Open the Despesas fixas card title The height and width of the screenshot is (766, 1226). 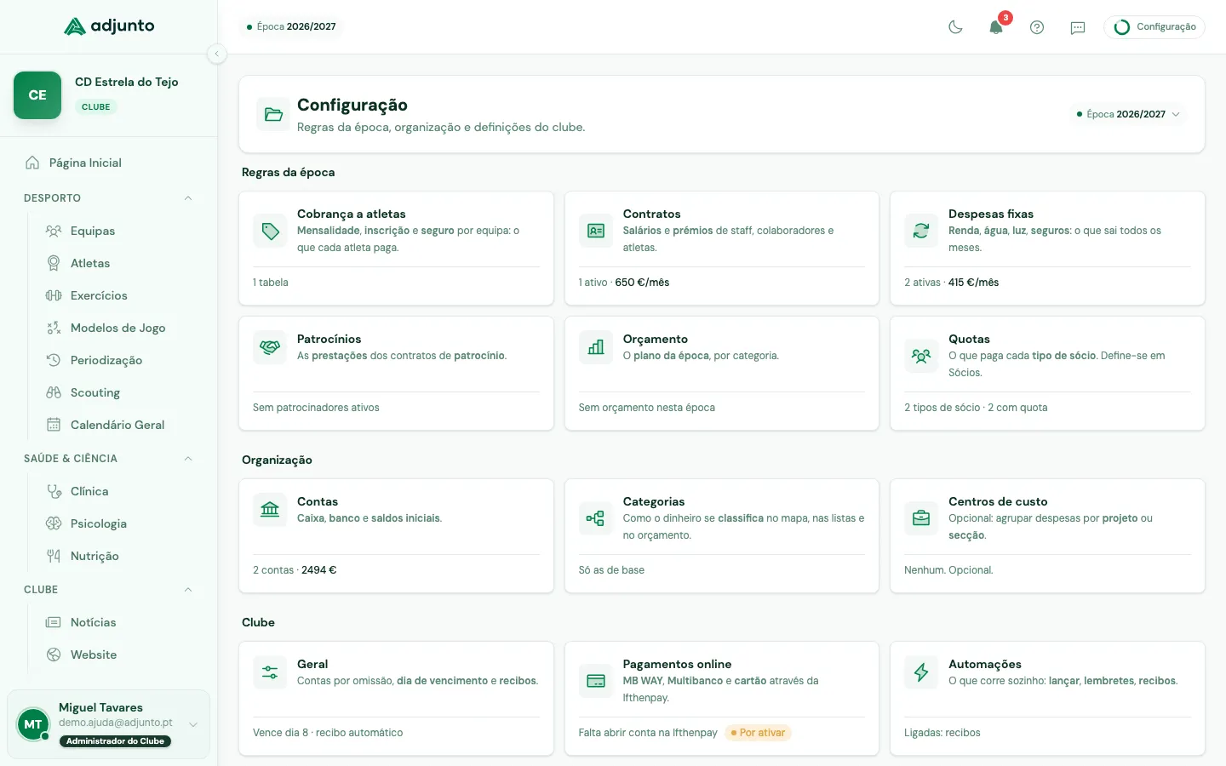tap(991, 214)
